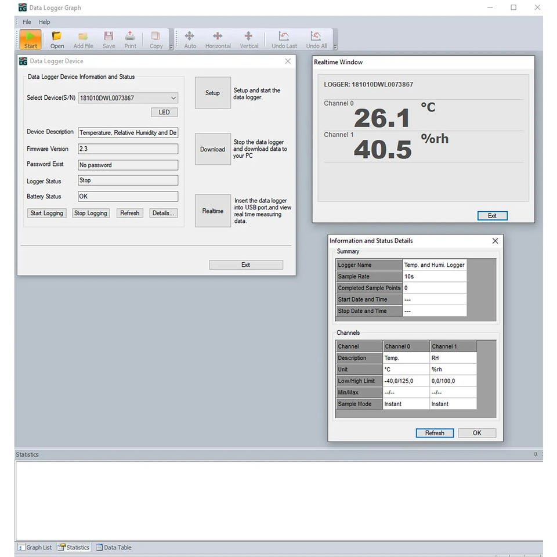Screen dimensions: 557x557
Task: Click the Data Logger Graph app icon
Action: tap(23, 8)
